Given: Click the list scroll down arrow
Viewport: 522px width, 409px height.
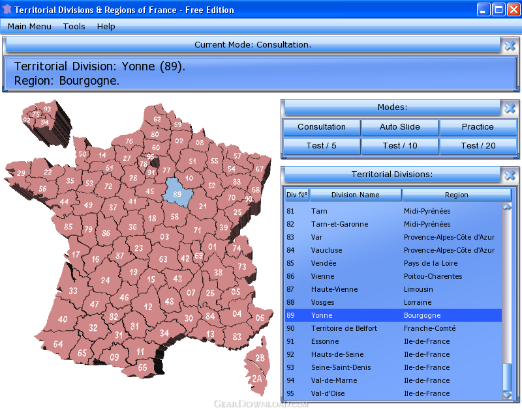Looking at the screenshot, I should point(507,395).
